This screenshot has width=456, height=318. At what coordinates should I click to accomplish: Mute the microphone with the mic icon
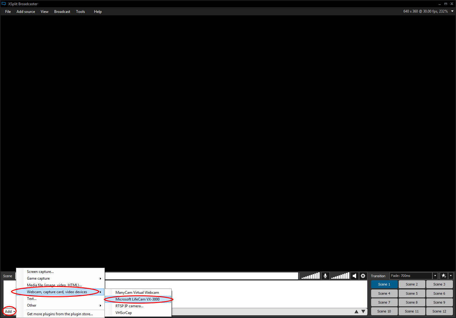coord(325,276)
